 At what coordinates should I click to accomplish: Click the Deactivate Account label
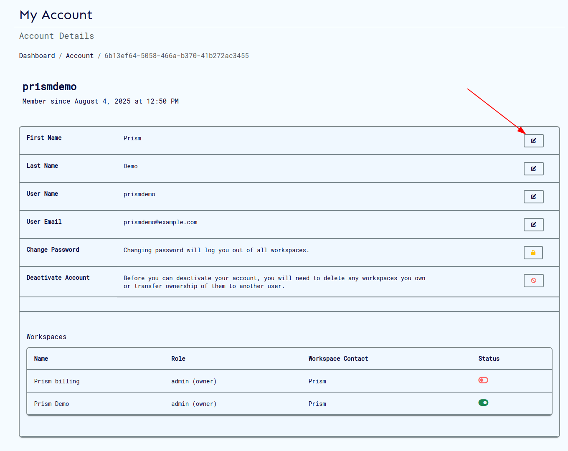[58, 278]
